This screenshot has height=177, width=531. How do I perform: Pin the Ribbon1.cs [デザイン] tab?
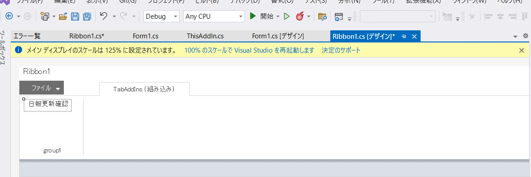click(404, 36)
